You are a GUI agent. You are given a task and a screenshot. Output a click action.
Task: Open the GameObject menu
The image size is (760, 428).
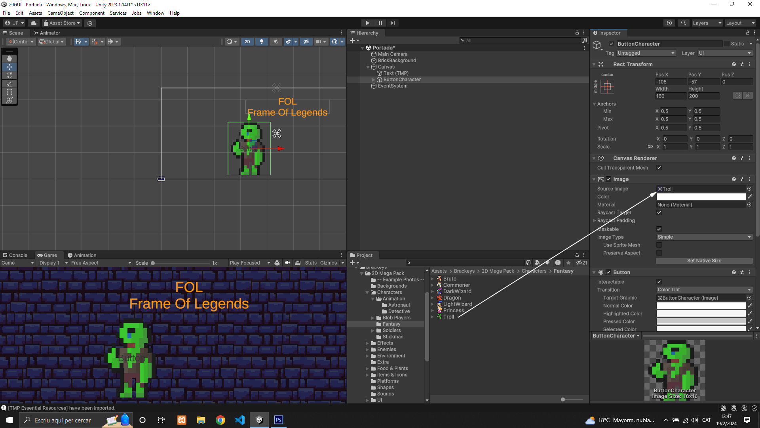pyautogui.click(x=60, y=13)
